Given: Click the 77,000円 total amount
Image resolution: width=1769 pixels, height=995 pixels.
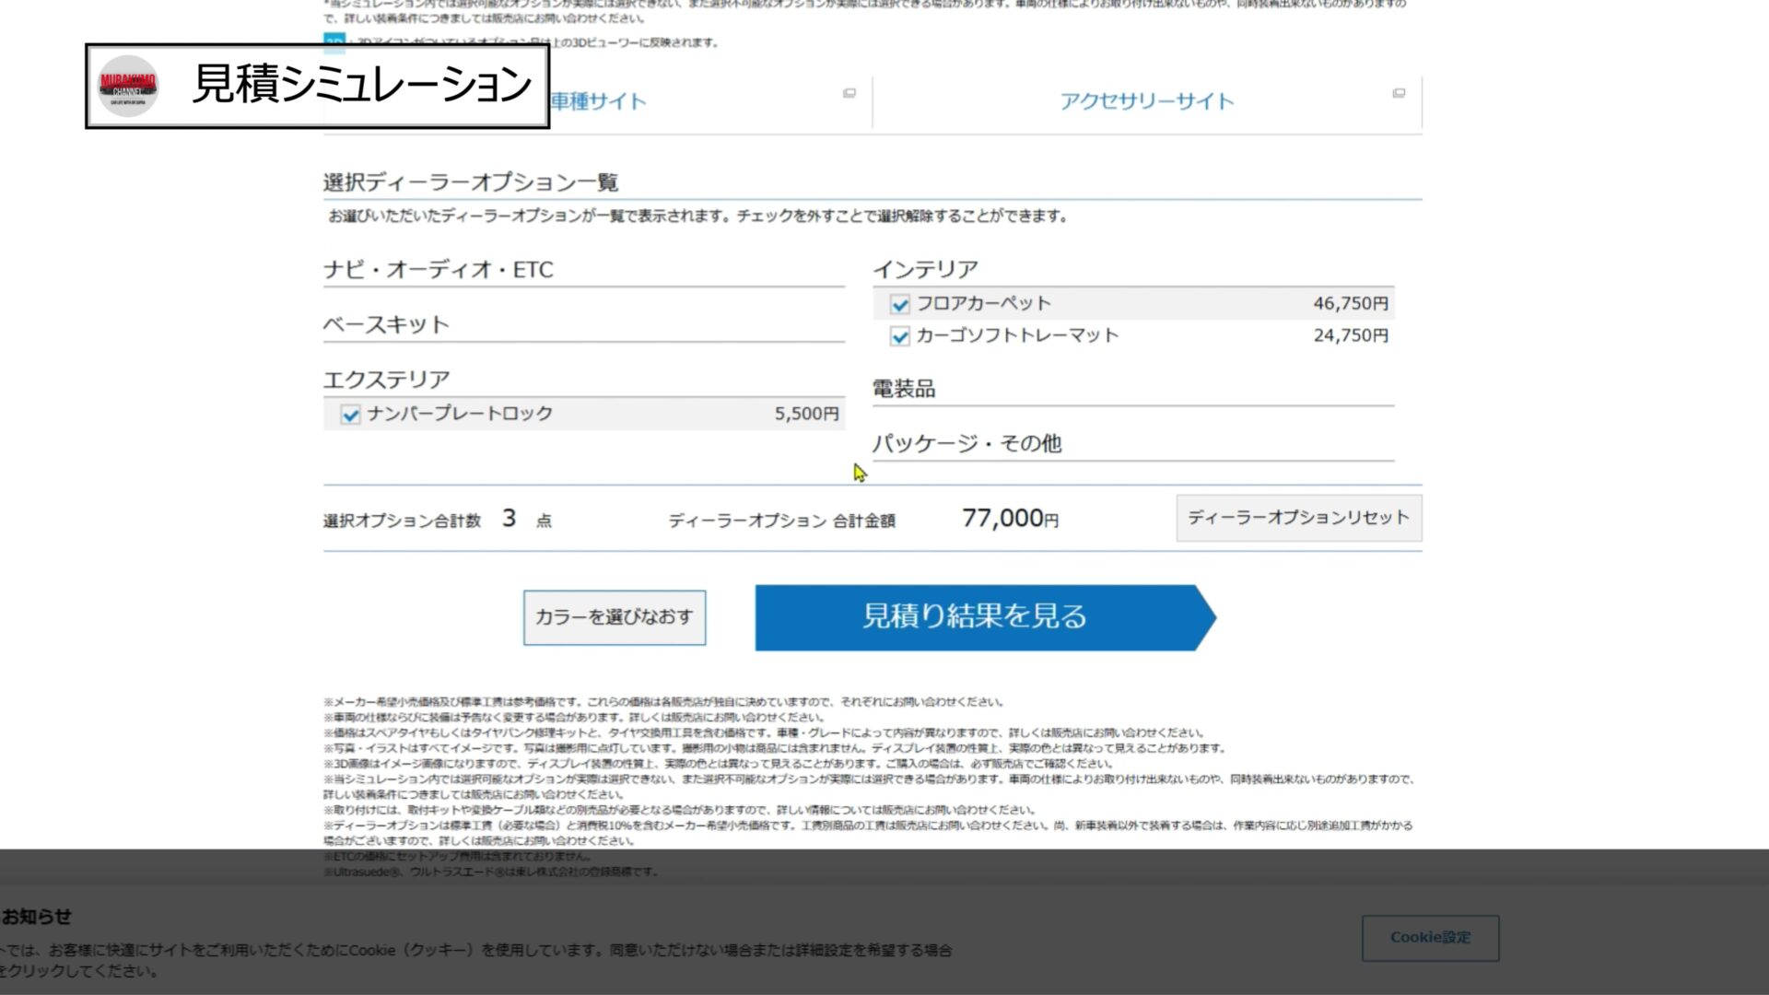Looking at the screenshot, I should pos(1010,519).
